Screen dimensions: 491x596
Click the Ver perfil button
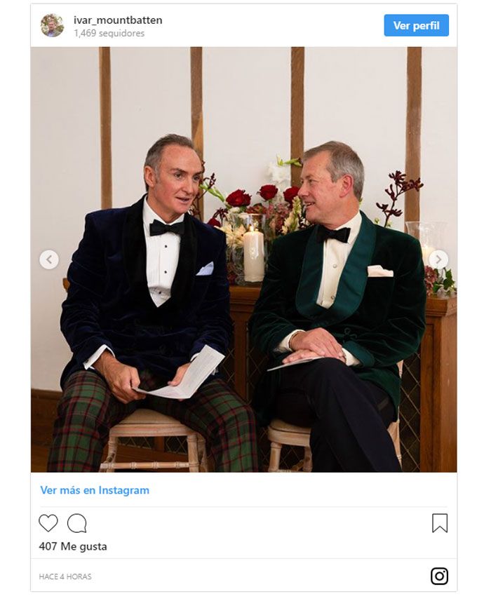(416, 25)
